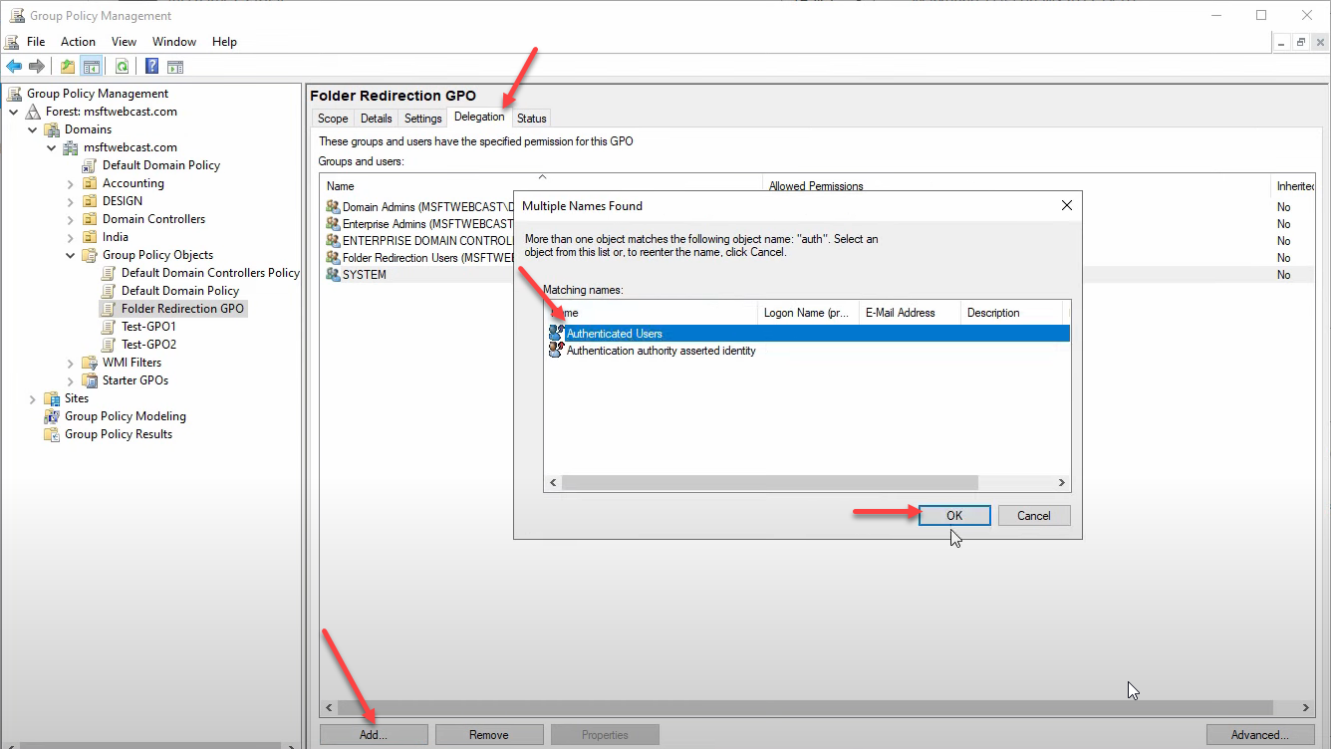
Task: Click the dialog's horizontal scrollbar thumb
Action: point(770,482)
